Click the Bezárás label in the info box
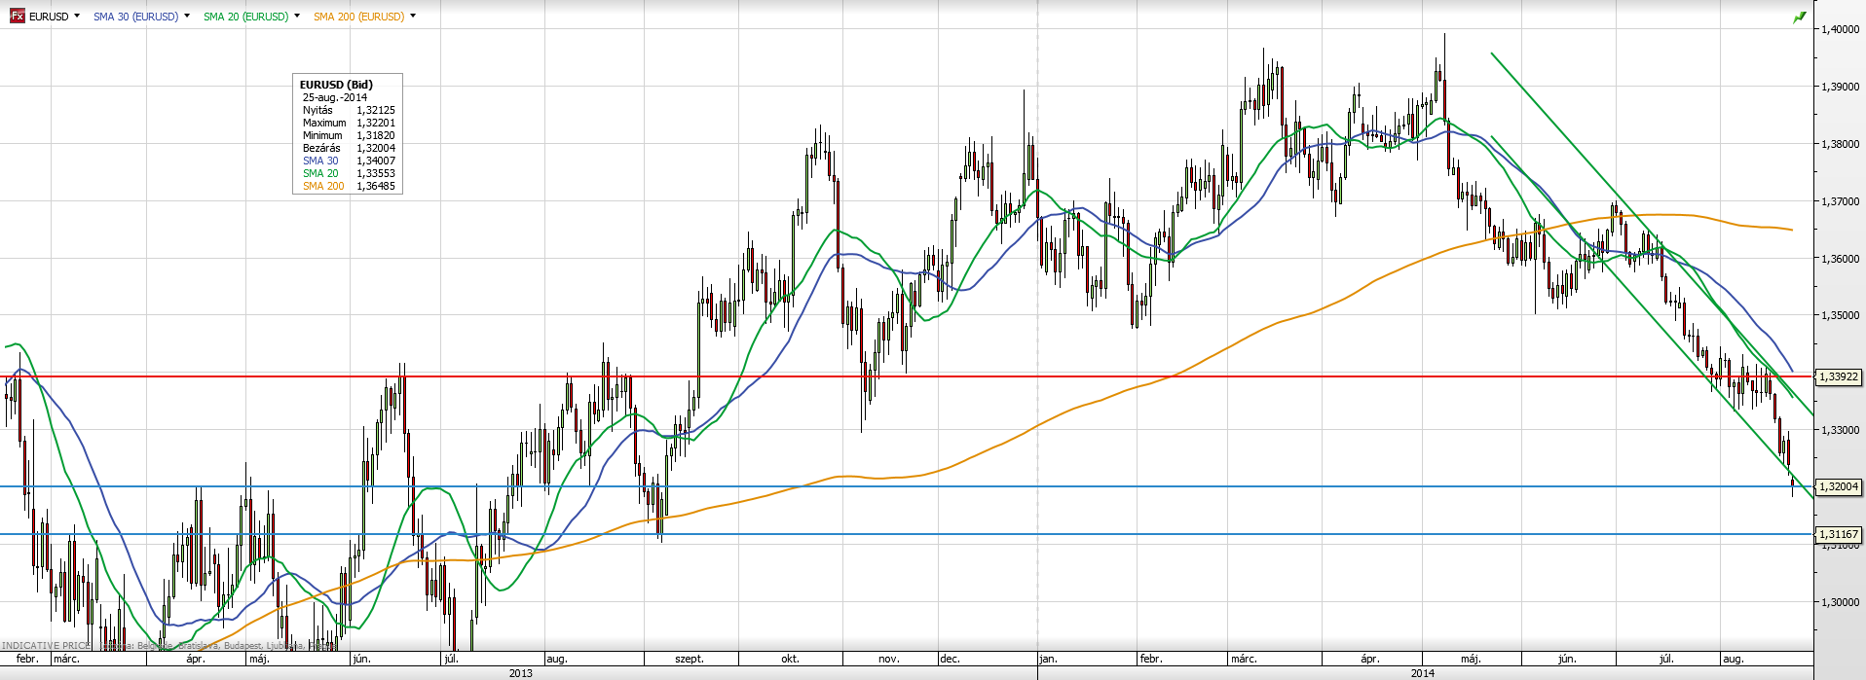 321,148
